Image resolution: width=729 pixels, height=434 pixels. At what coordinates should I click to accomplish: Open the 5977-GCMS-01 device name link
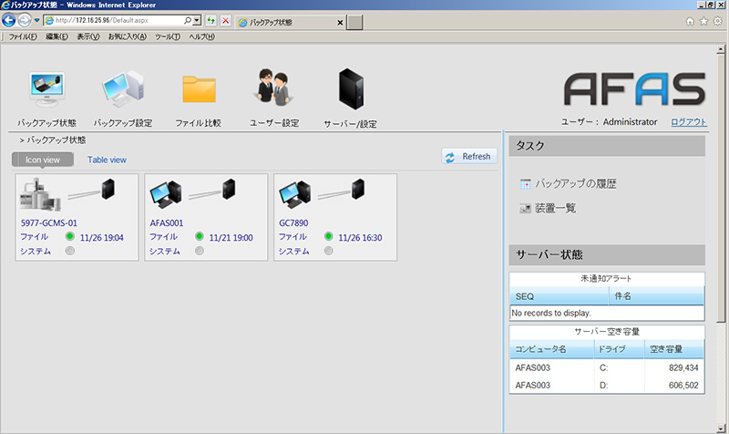tap(49, 222)
